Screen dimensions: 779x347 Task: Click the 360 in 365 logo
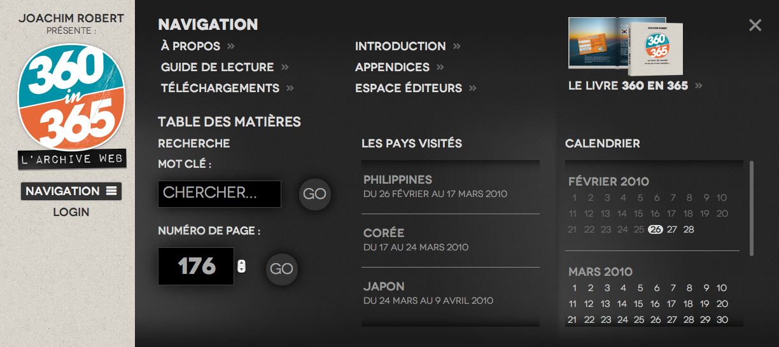pyautogui.click(x=71, y=95)
